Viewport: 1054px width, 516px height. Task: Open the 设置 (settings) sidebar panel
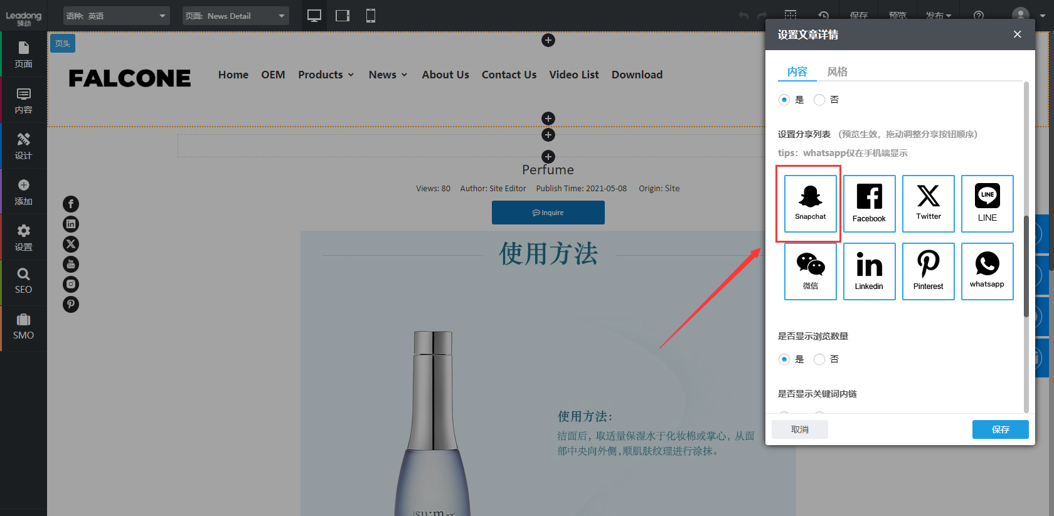click(x=23, y=238)
